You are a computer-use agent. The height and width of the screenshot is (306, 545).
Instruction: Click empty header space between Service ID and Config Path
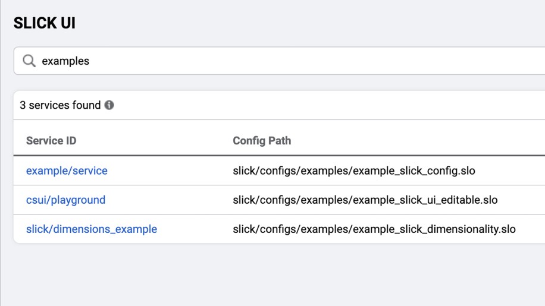155,141
